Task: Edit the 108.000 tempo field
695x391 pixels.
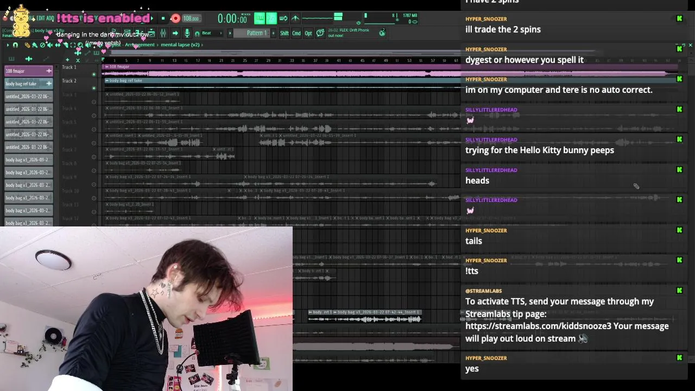Action: tap(191, 18)
